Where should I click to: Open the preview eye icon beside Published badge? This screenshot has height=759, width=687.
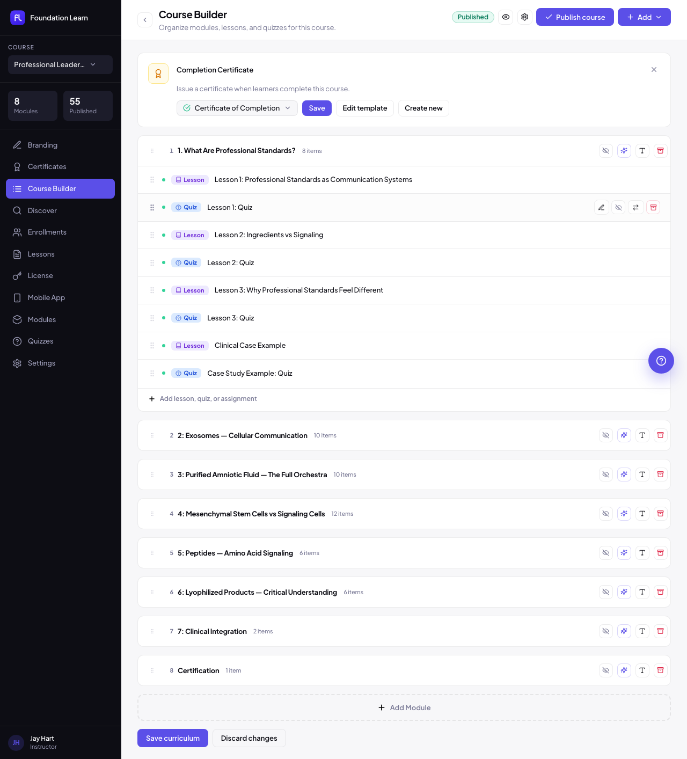tap(506, 17)
